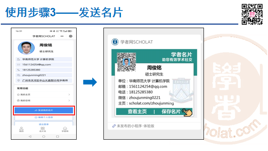The width and height of the screenshot is (268, 151).
Task: Tap 学者网SCHOLAT name on card message
Action: pyautogui.click(x=137, y=42)
